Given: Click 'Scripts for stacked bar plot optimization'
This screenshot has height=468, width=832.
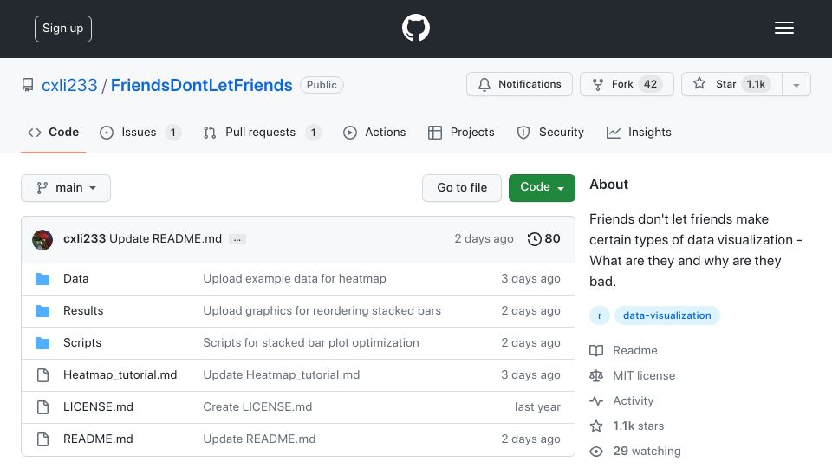Looking at the screenshot, I should coord(311,343).
